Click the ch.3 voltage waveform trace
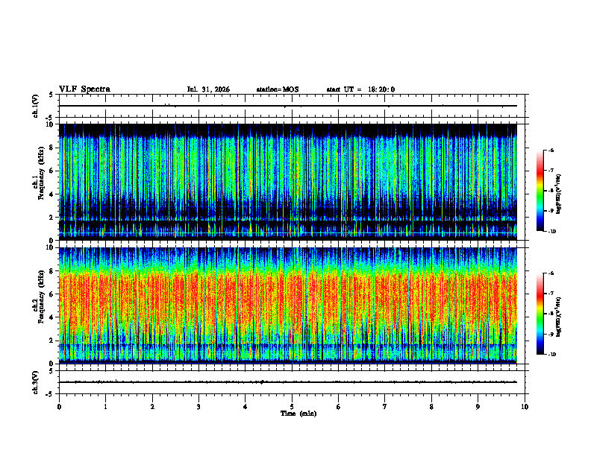Image resolution: width=591 pixels, height=456 pixels. pos(288,382)
